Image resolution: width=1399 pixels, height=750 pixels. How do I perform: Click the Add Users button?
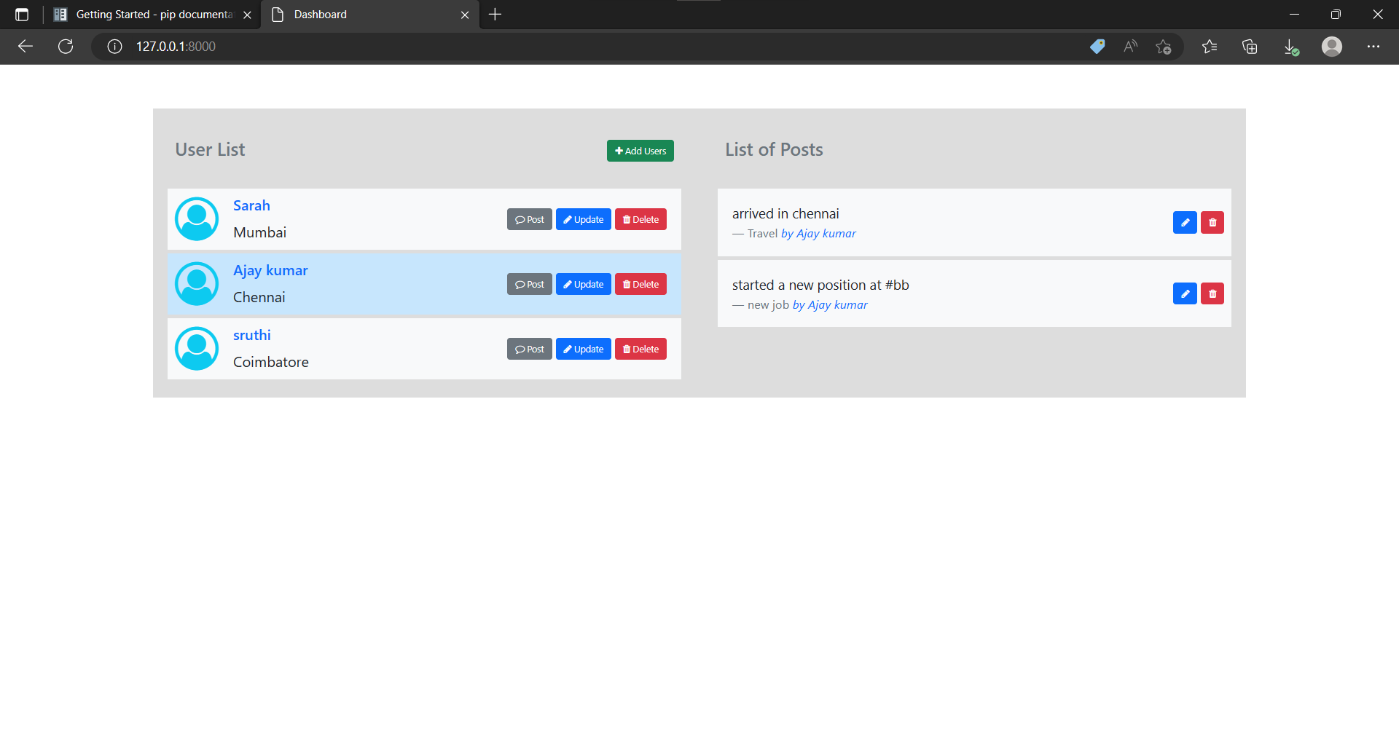coord(640,150)
